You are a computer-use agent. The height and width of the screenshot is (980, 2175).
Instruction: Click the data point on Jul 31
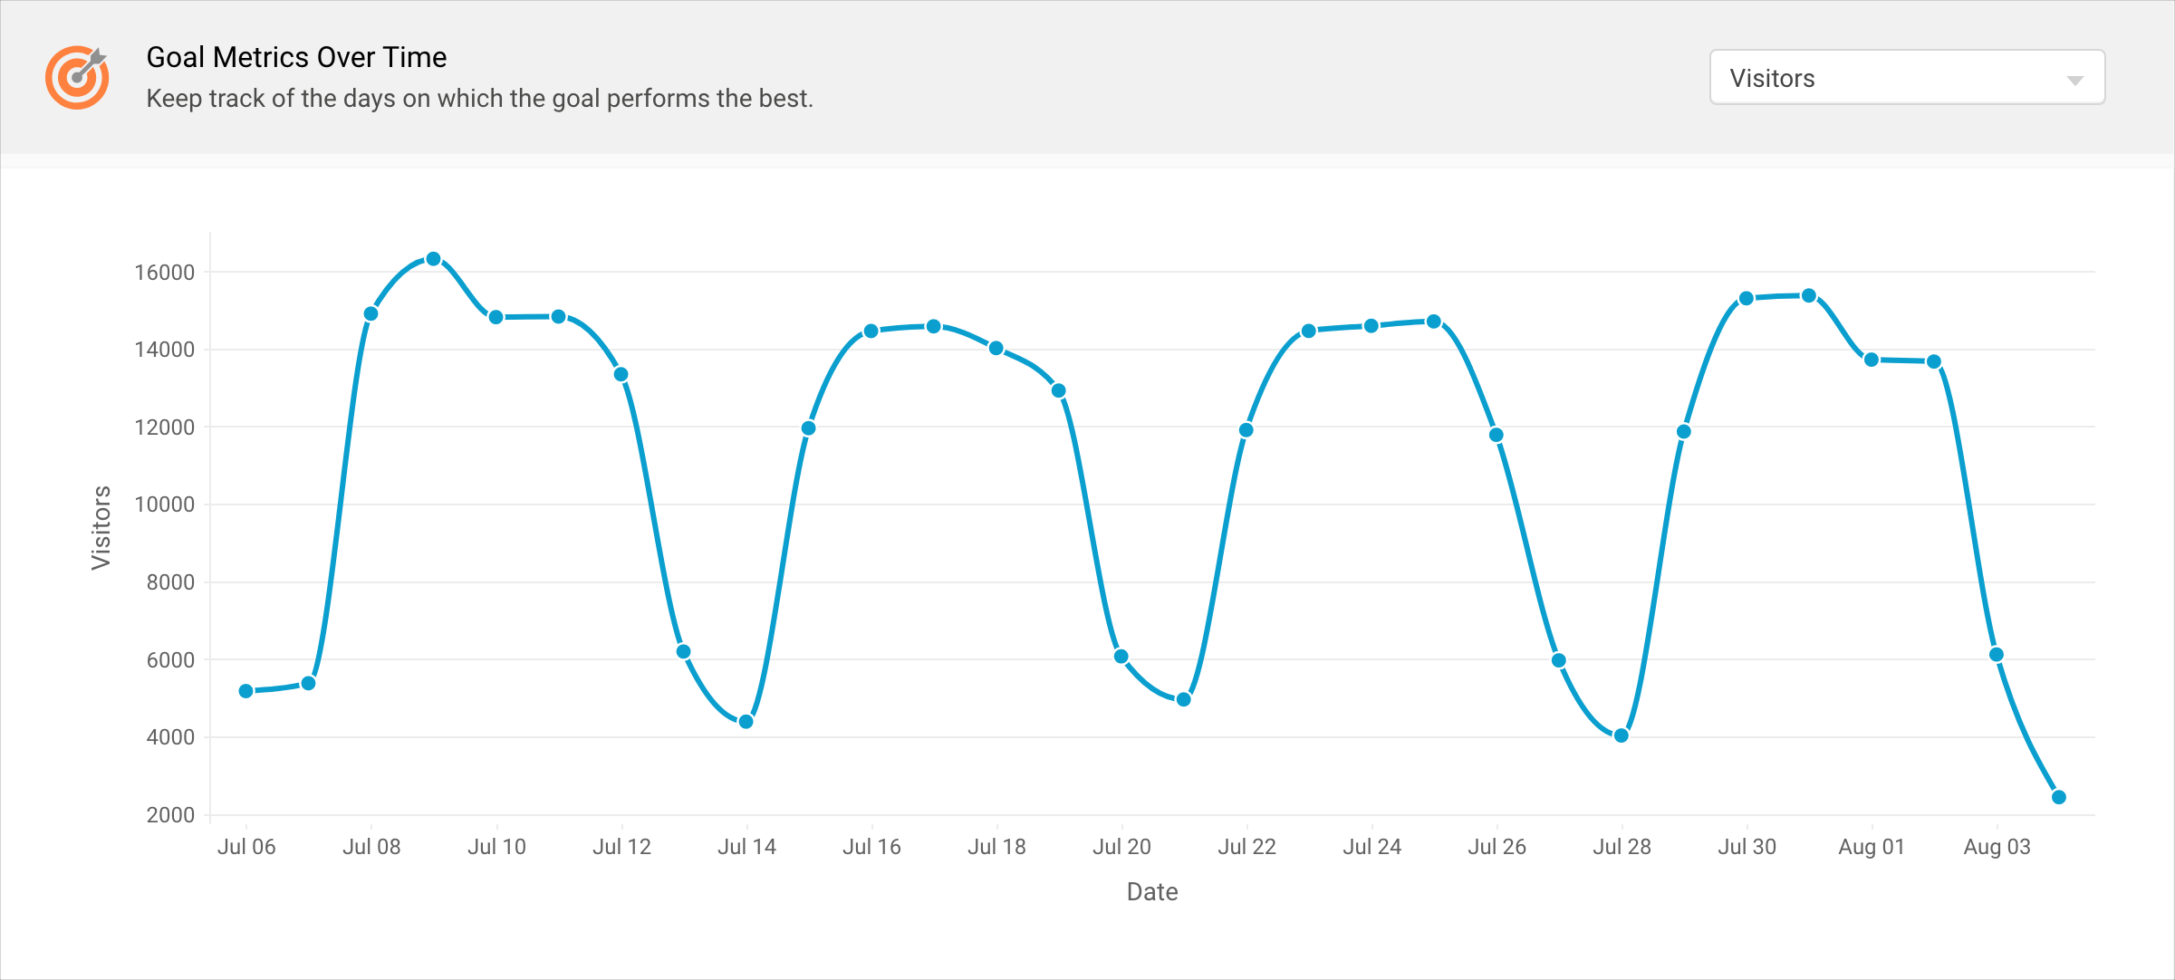[1809, 295]
